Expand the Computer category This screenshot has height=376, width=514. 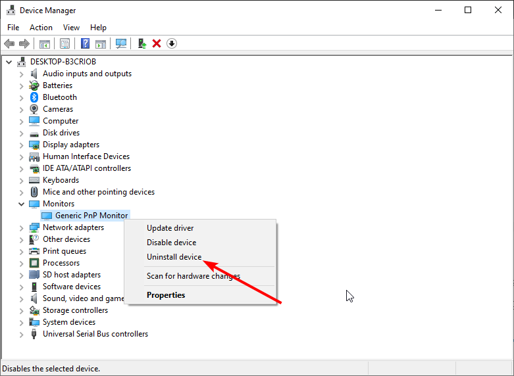(x=21, y=122)
